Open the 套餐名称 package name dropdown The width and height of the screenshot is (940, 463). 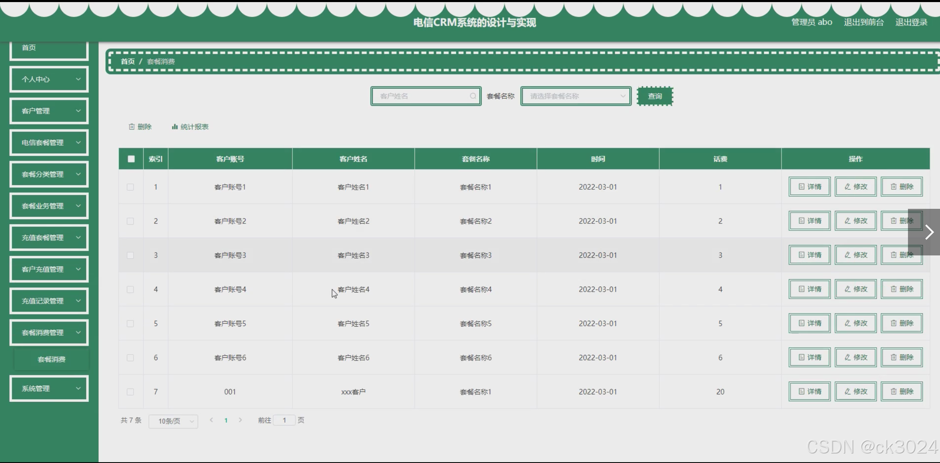click(575, 96)
